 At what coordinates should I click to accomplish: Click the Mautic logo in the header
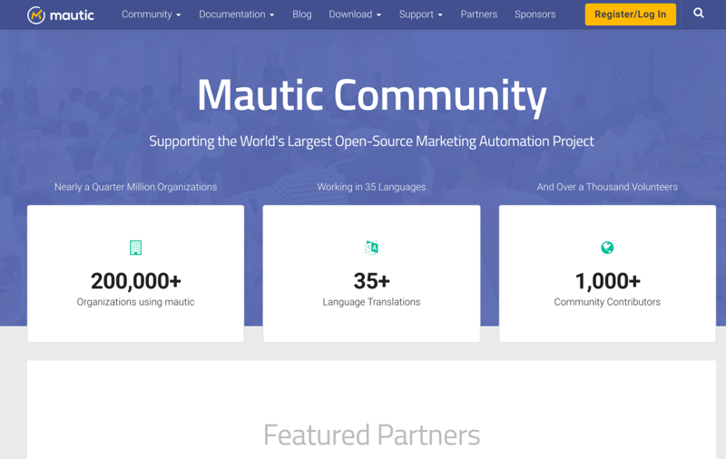click(x=61, y=15)
